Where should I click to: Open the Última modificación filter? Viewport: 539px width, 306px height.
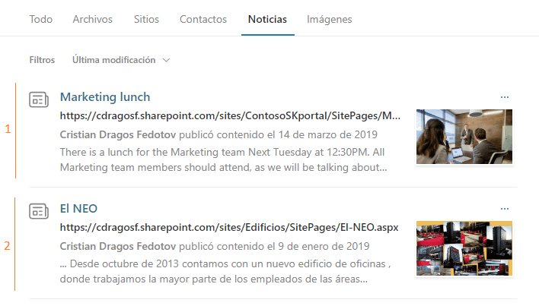(x=121, y=60)
